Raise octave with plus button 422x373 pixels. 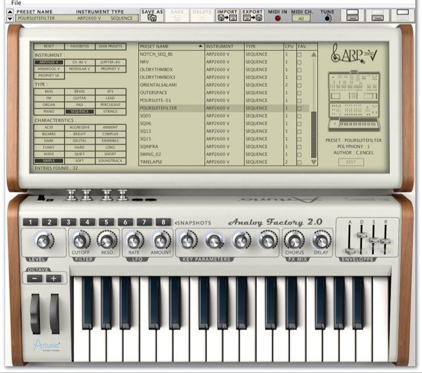tap(54, 278)
